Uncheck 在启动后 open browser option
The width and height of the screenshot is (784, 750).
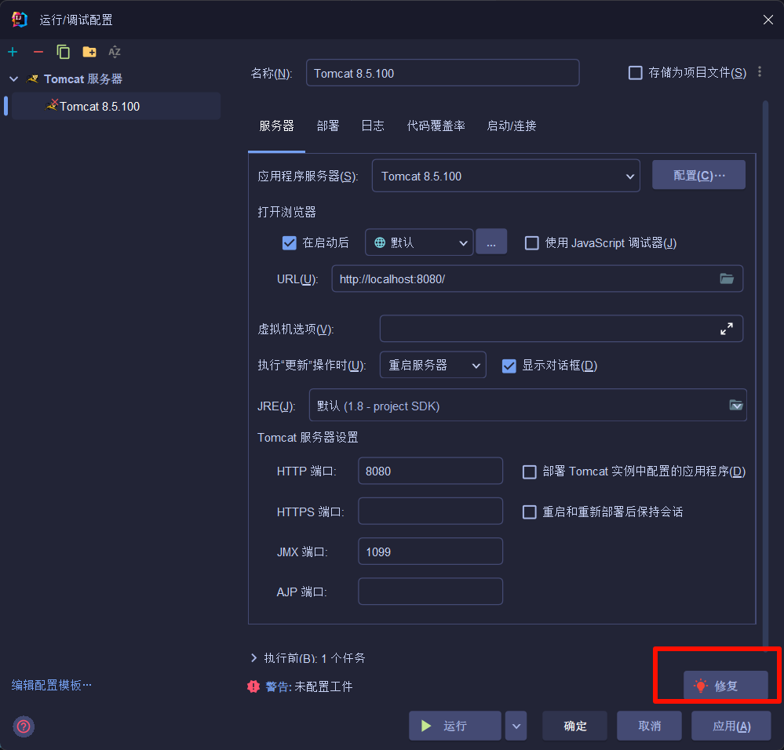(x=290, y=243)
